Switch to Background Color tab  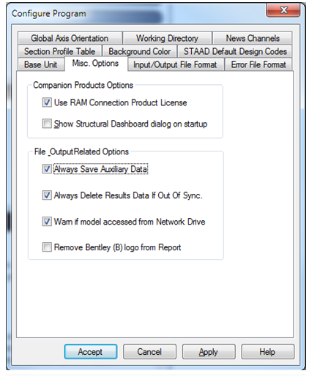tap(140, 51)
